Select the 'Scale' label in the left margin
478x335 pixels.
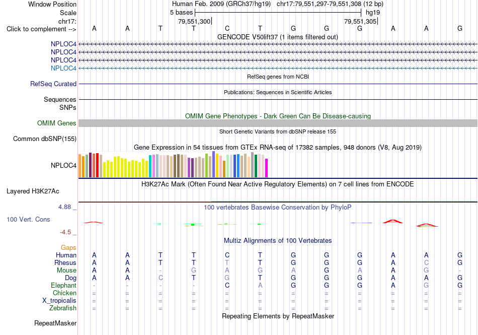(68, 13)
